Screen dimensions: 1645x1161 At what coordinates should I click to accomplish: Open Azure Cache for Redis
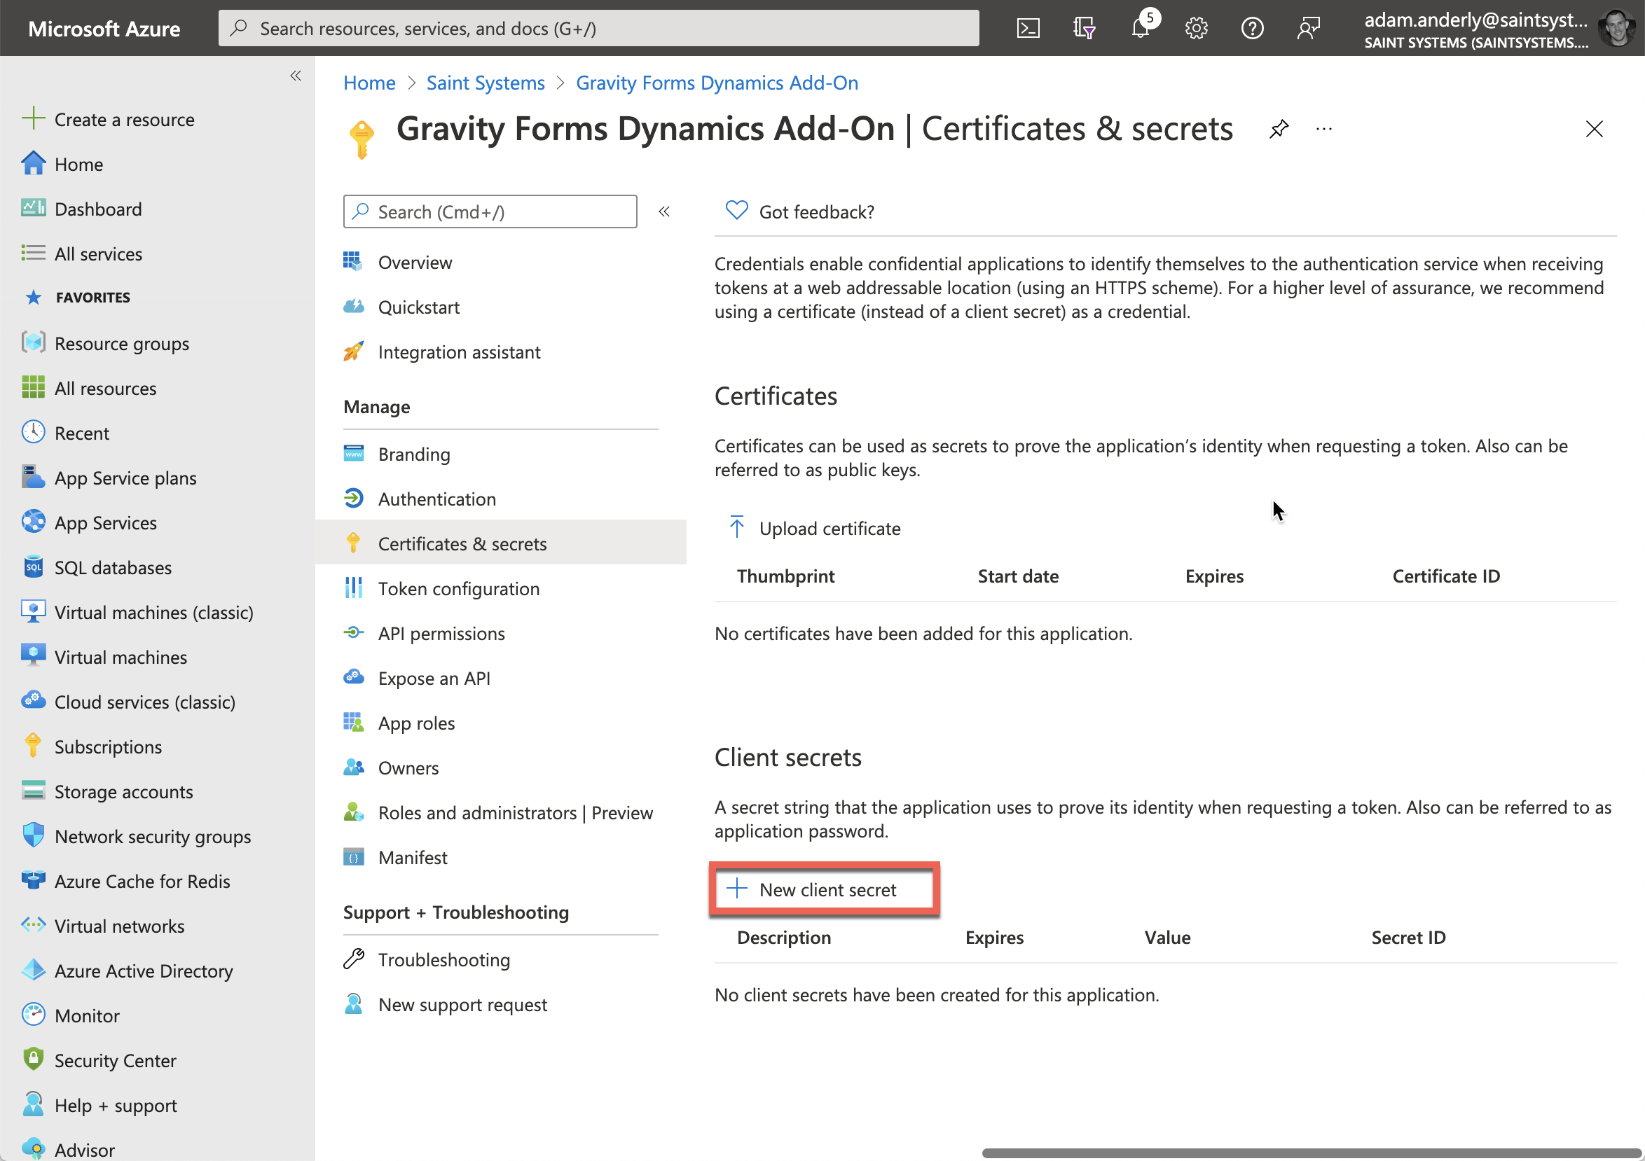126,882
